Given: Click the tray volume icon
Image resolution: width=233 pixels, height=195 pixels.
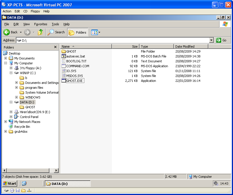Looking at the screenshot, I should (x=215, y=184).
